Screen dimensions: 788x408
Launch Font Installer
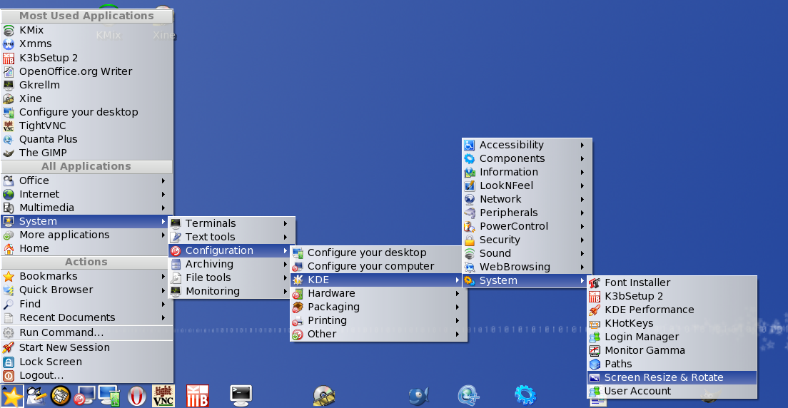[x=672, y=283]
